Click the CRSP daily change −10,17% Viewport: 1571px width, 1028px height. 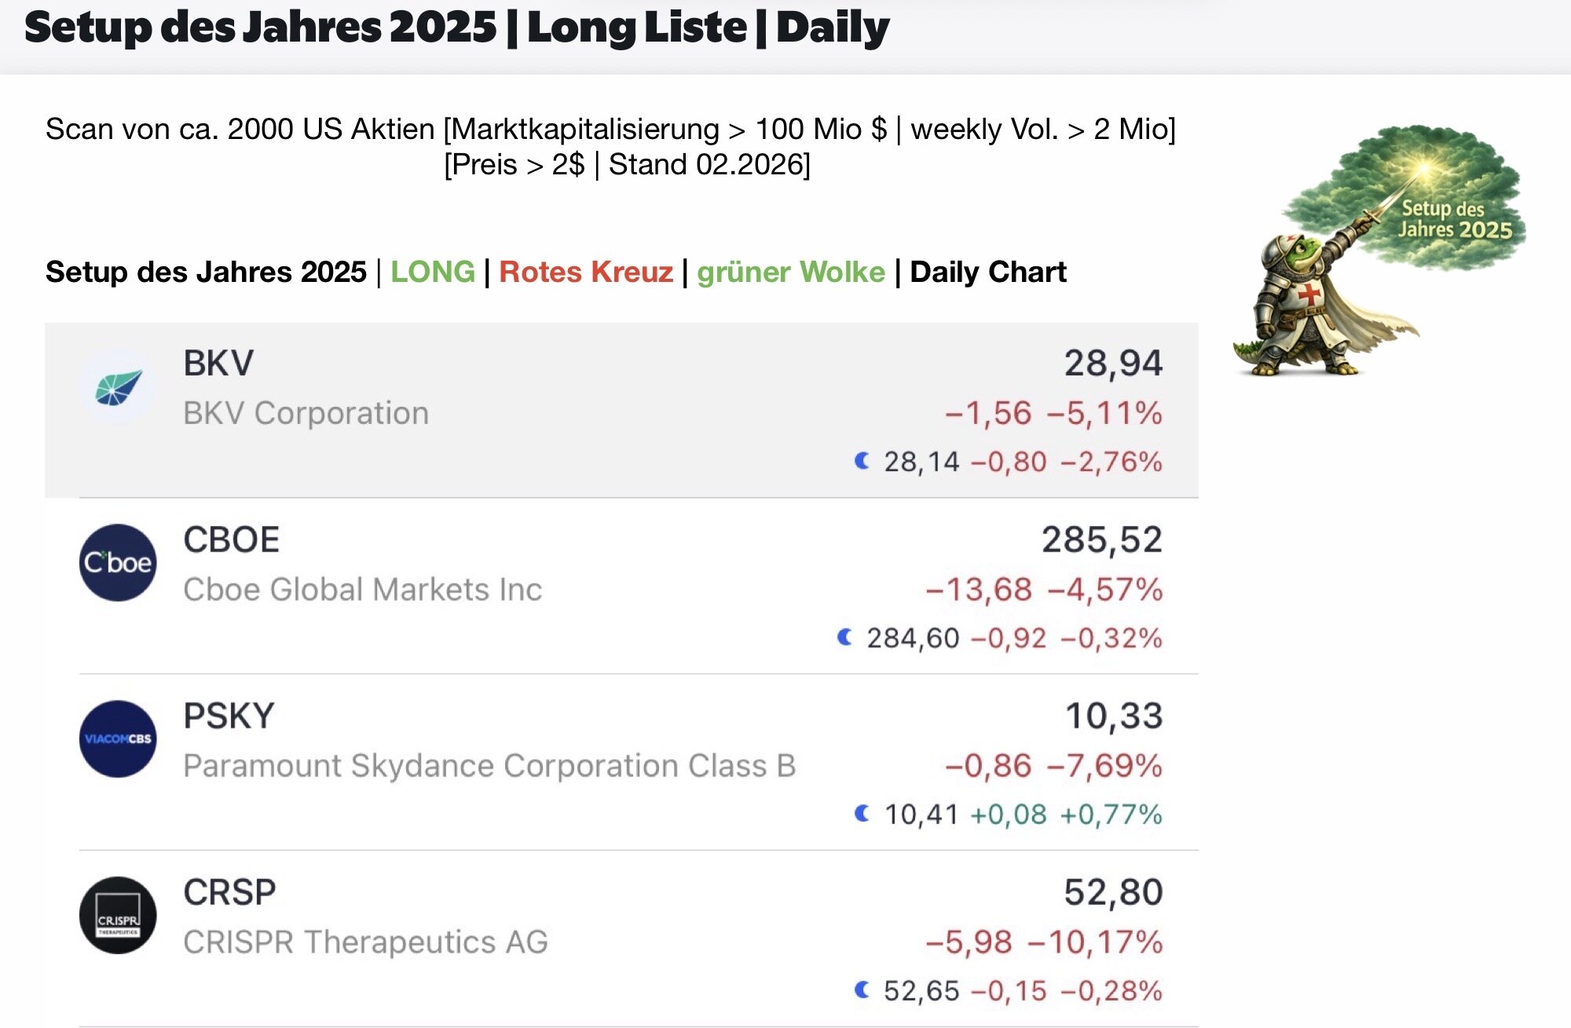(x=1095, y=942)
